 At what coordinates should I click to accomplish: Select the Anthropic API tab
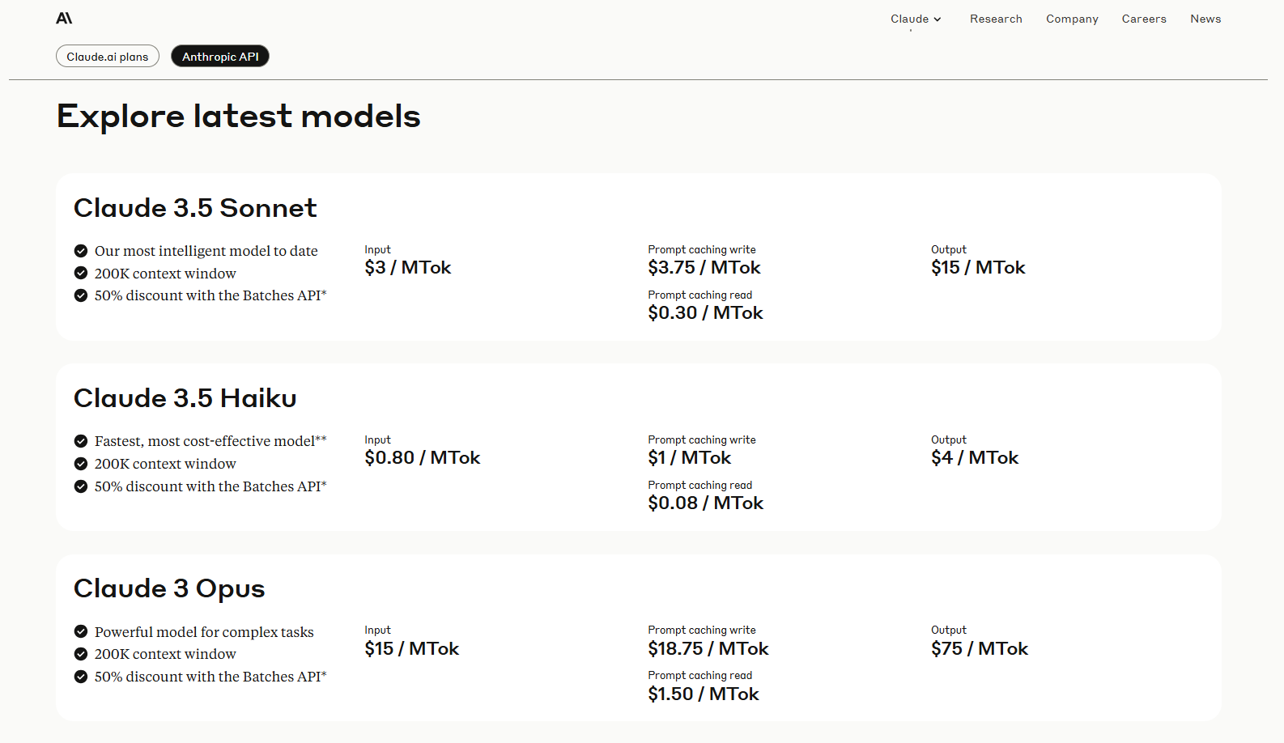point(220,57)
